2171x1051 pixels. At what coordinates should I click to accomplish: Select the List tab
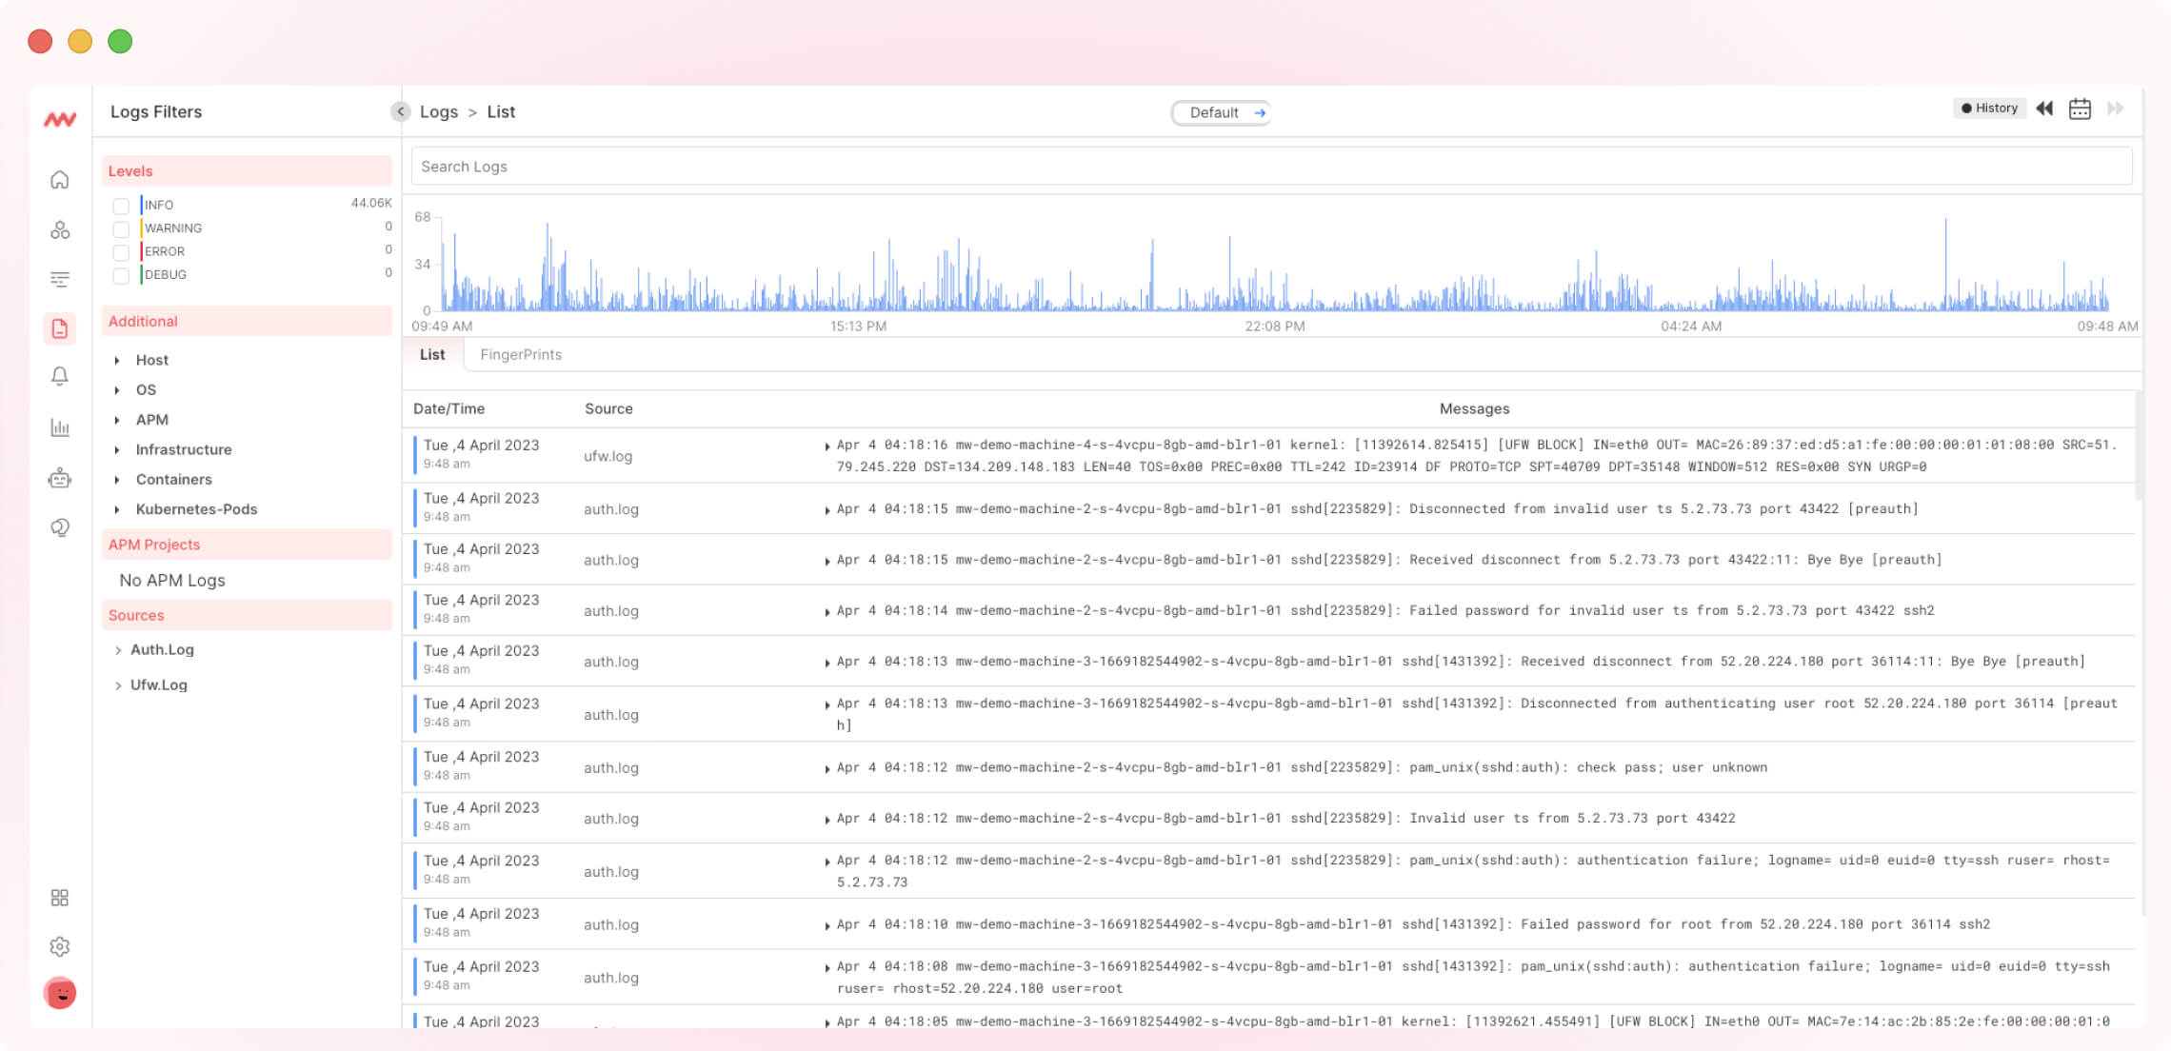tap(431, 354)
